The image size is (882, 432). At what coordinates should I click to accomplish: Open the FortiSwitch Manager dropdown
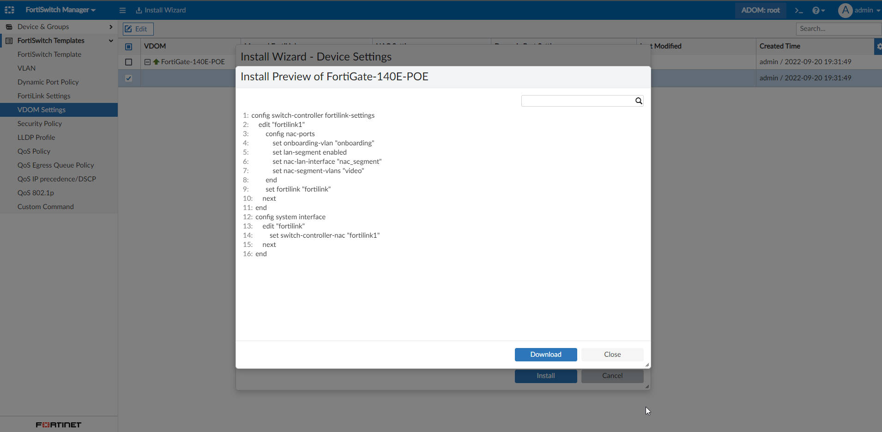pyautogui.click(x=60, y=10)
